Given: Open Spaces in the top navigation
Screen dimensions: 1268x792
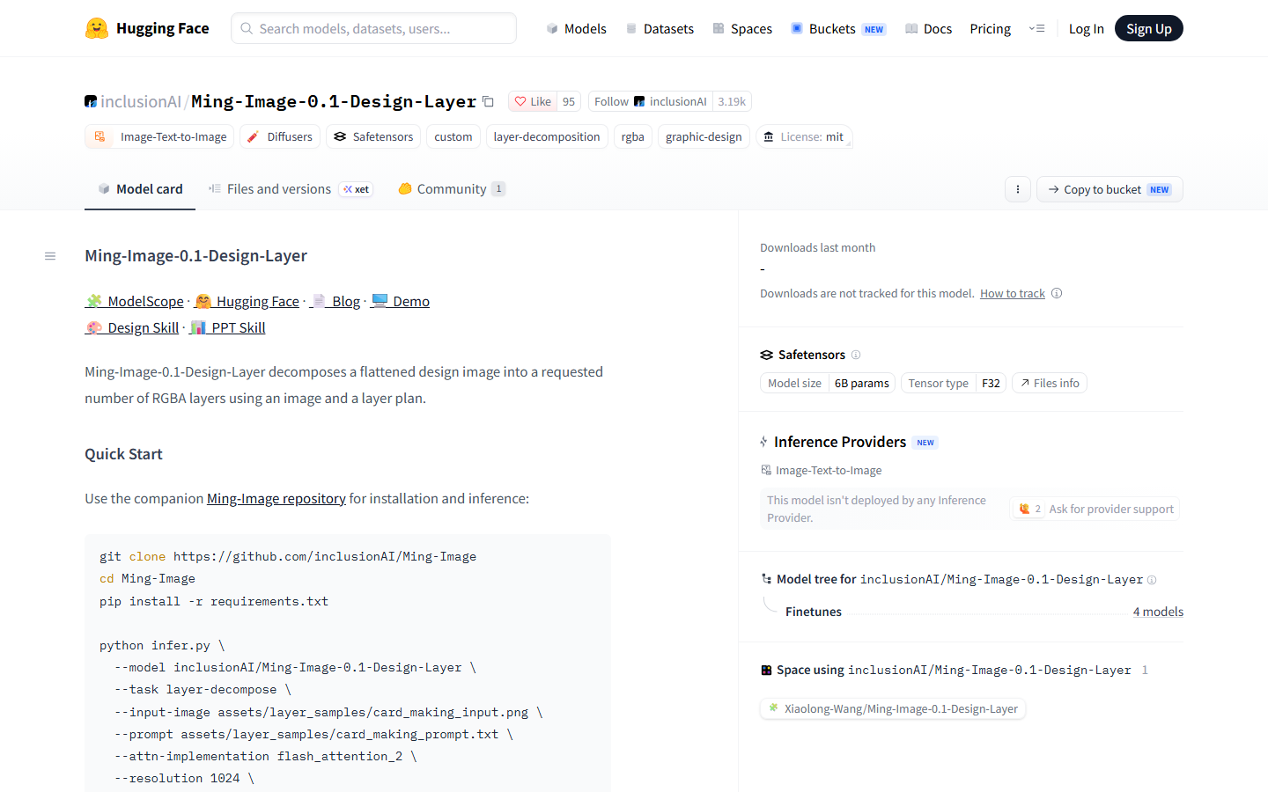Looking at the screenshot, I should click(742, 28).
